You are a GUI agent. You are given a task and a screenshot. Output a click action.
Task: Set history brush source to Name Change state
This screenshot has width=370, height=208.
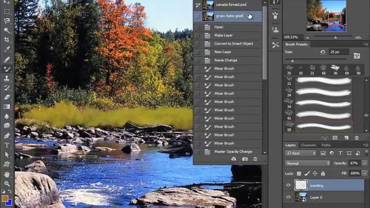198,60
